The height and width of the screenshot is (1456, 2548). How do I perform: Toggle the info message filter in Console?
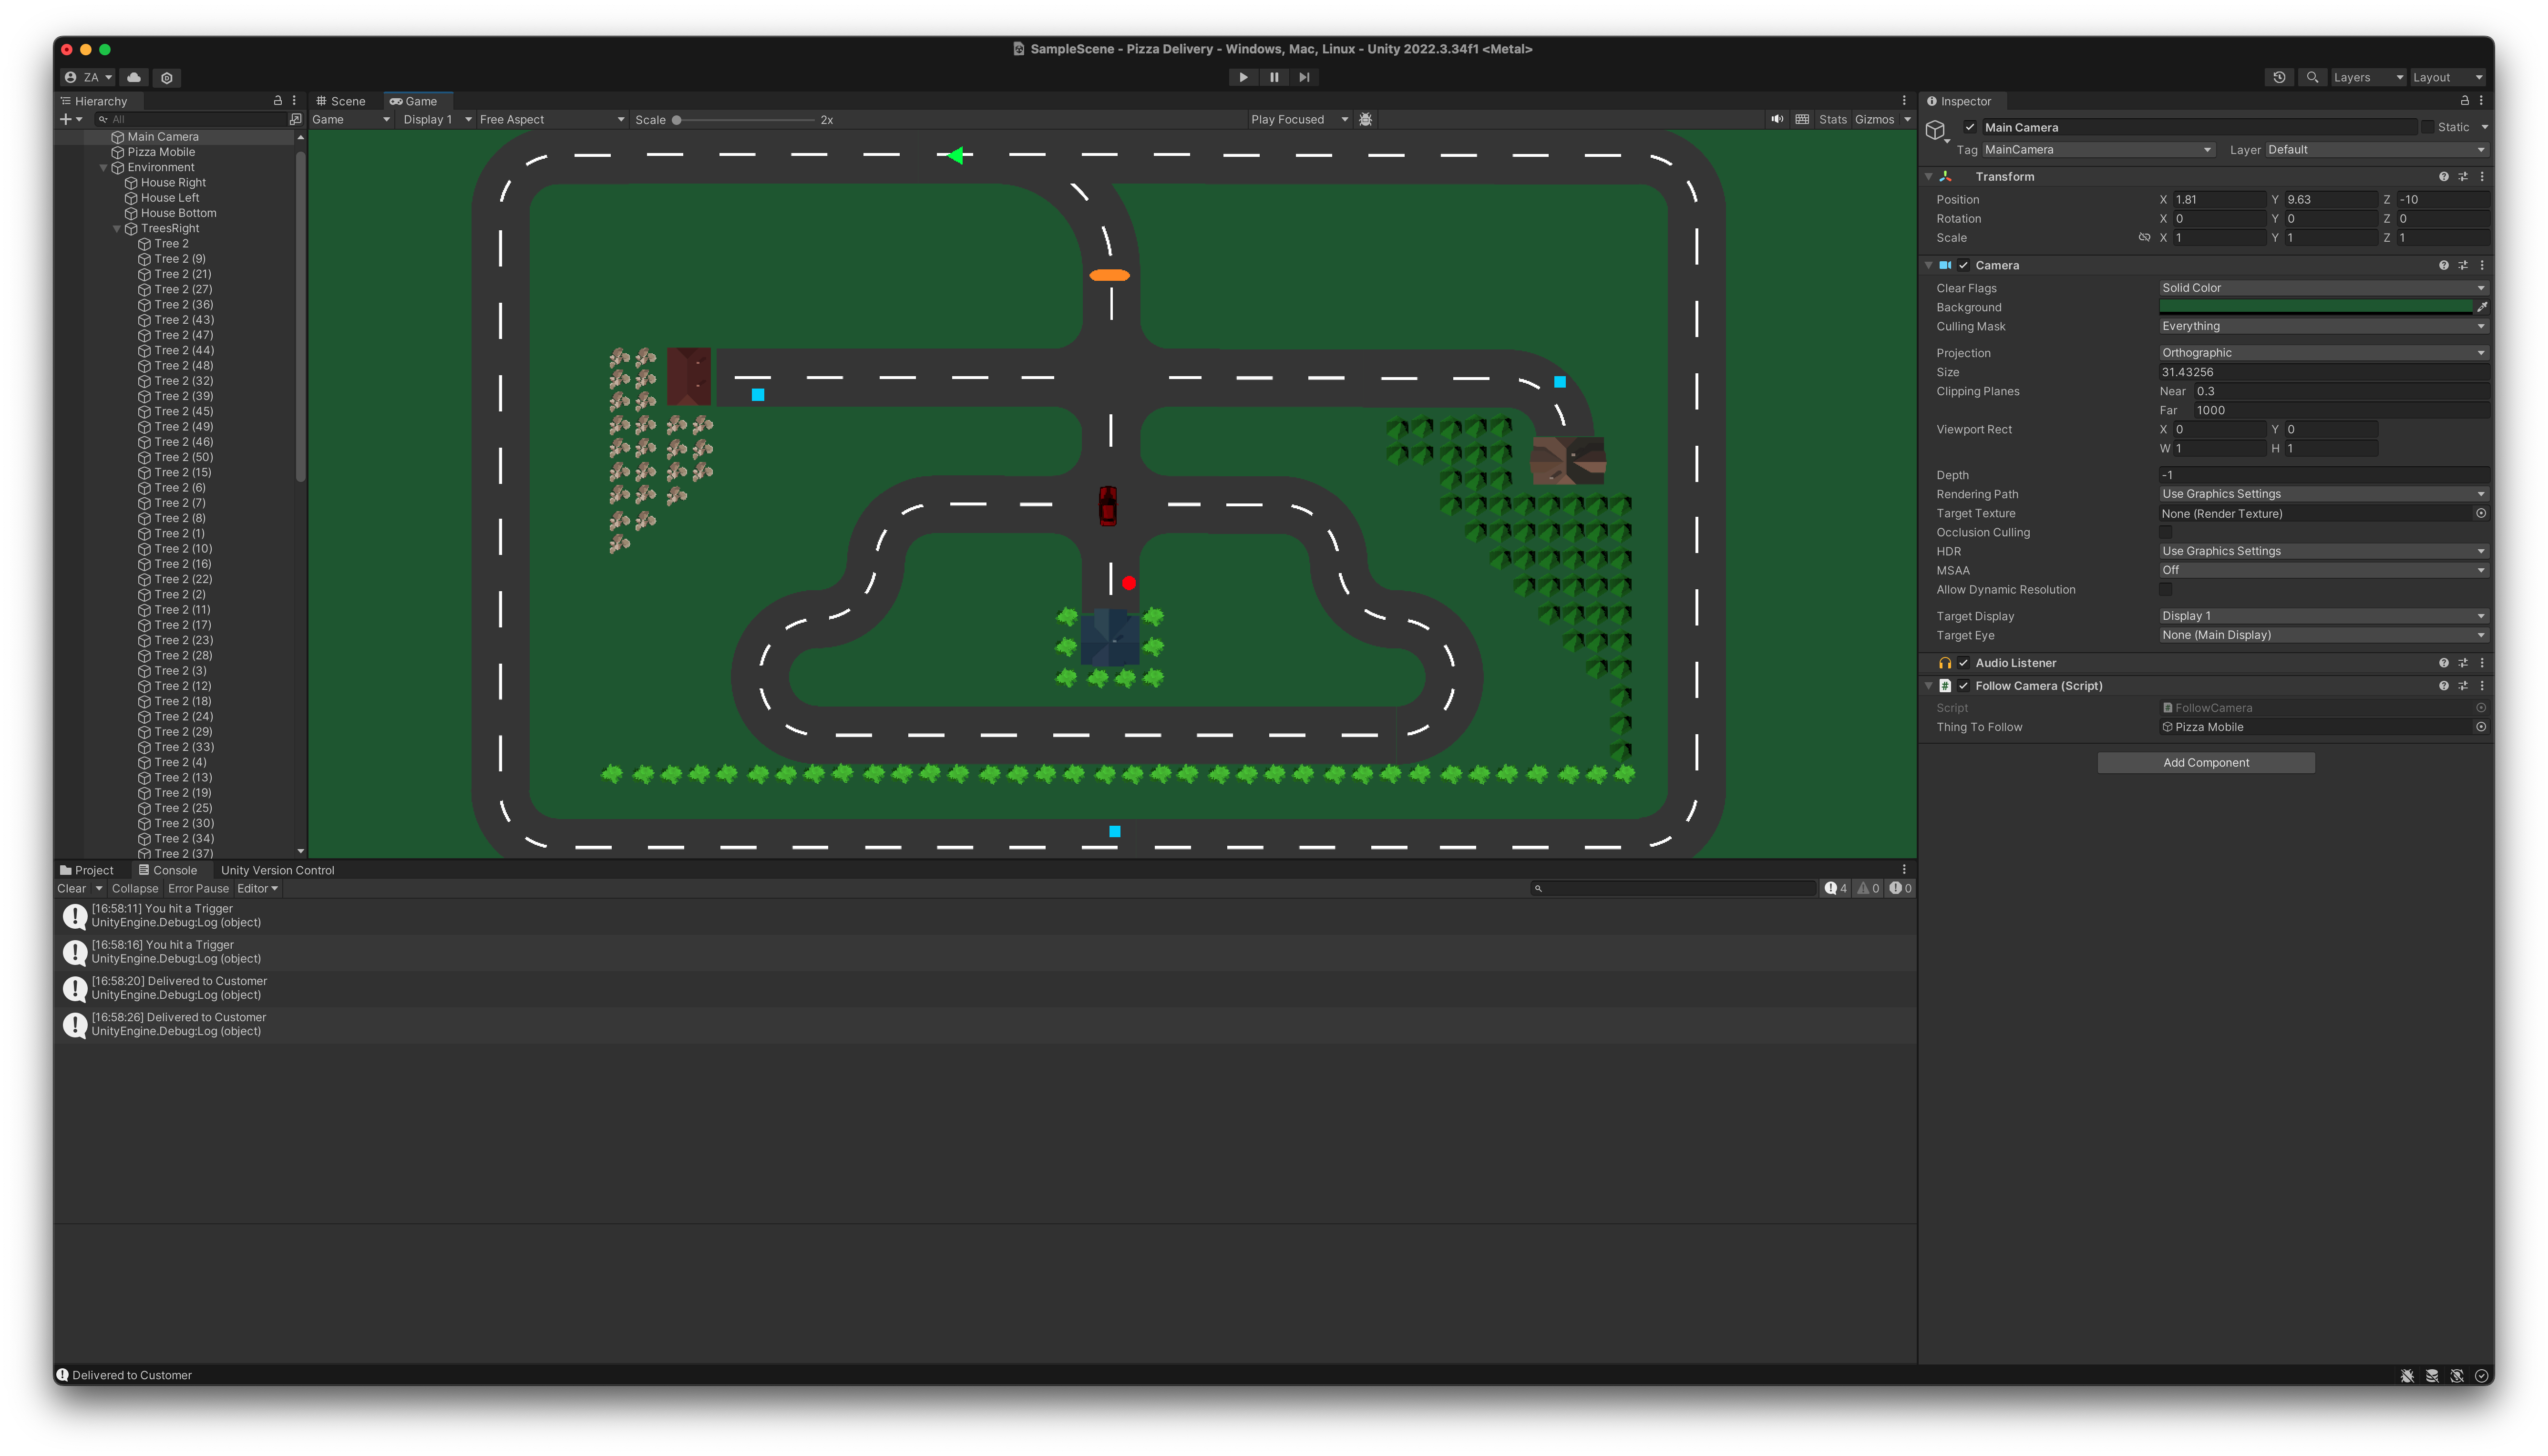[1836, 888]
